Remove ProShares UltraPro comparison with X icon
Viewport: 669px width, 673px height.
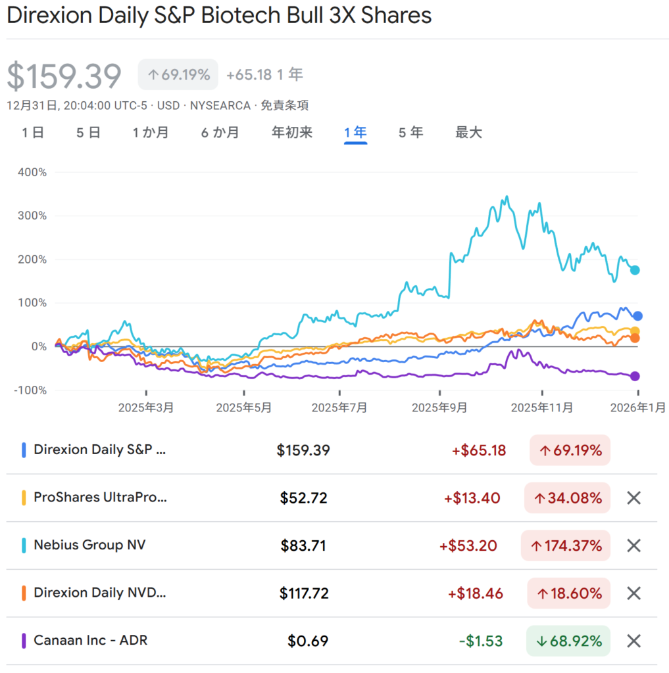[x=633, y=498]
